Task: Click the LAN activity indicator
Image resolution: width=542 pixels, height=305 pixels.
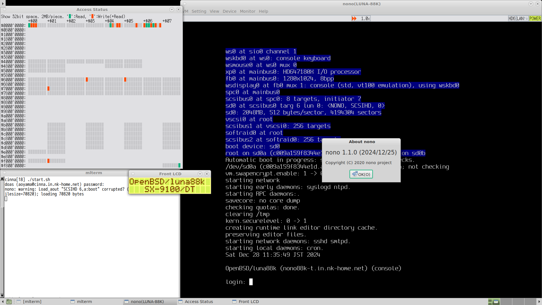Action: tap(522, 18)
